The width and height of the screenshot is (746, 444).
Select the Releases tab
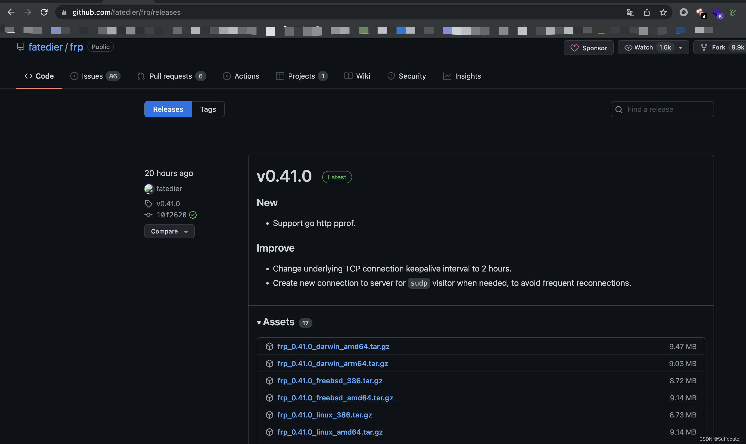tap(168, 109)
